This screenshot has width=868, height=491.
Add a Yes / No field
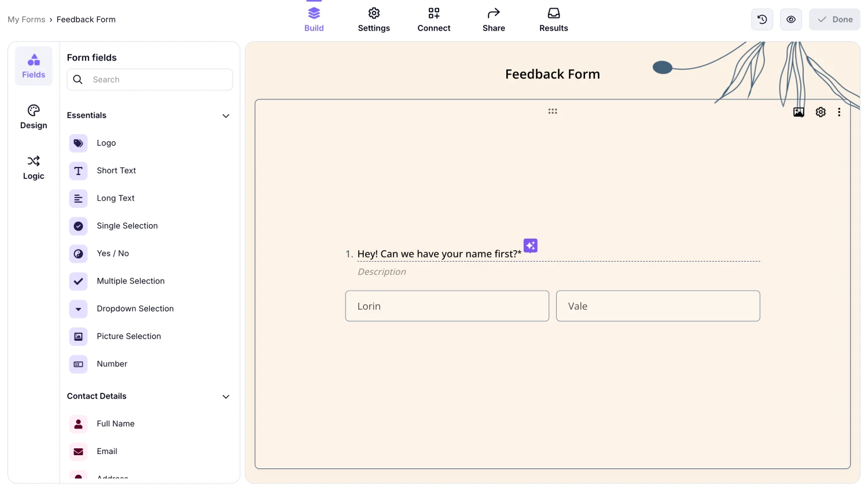tap(112, 253)
